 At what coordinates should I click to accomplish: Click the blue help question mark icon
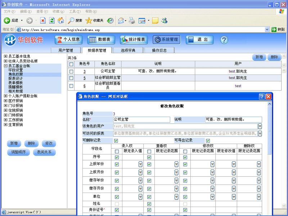224,40
